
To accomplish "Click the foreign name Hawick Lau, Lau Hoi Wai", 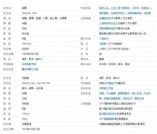I will pyautogui.click(x=36, y=83).
